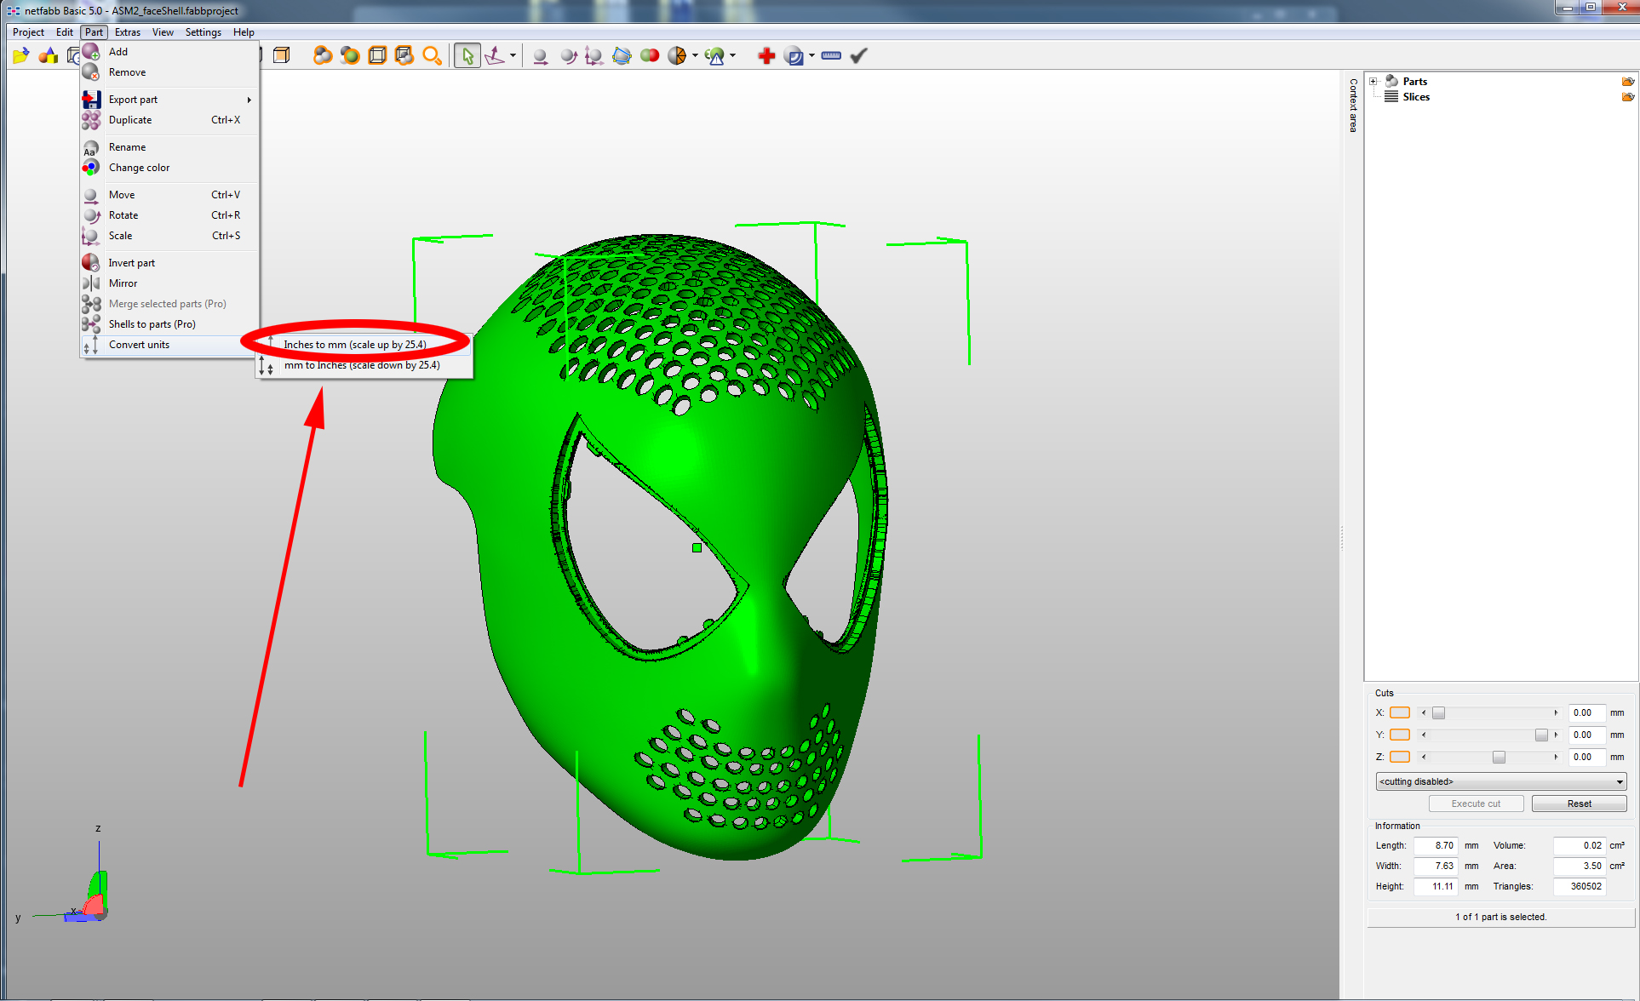
Task: Click the blue ruler toolbar icon
Action: pyautogui.click(x=832, y=56)
